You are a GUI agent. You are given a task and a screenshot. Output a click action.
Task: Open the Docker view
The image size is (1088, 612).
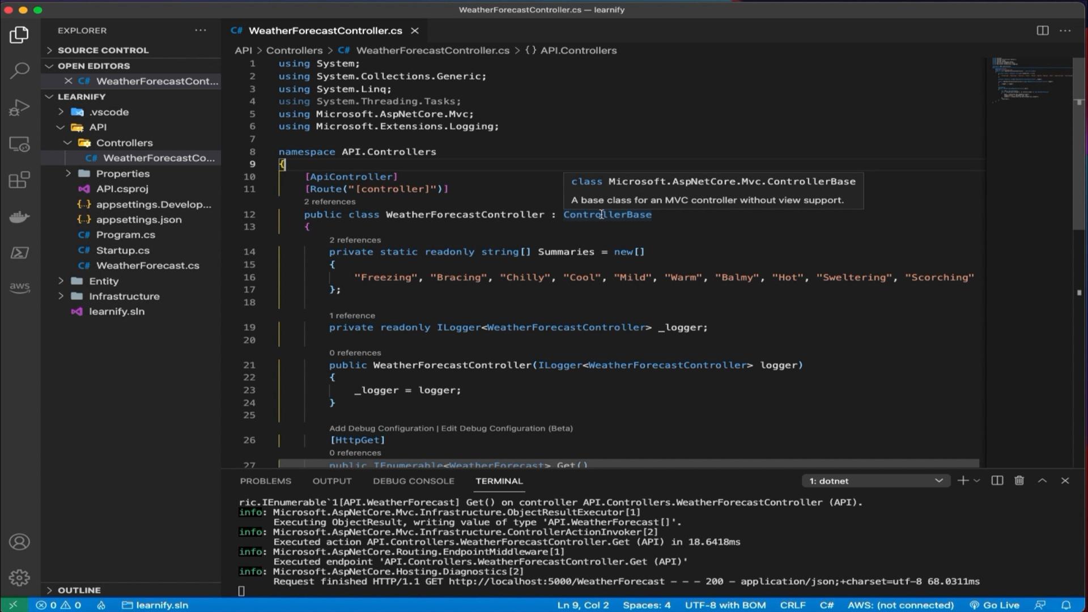point(19,216)
